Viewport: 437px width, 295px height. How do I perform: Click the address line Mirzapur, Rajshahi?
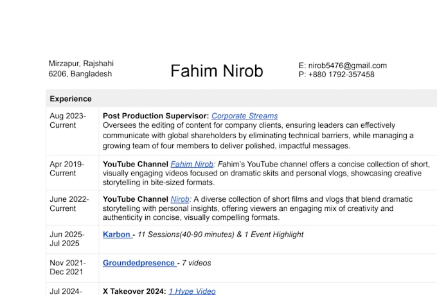[81, 64]
